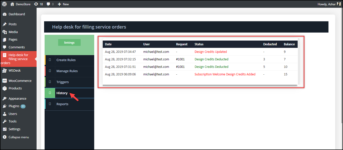This screenshot has height=150, width=343.
Task: Click the Settings sliders icon in sidebar
Action: (5, 129)
